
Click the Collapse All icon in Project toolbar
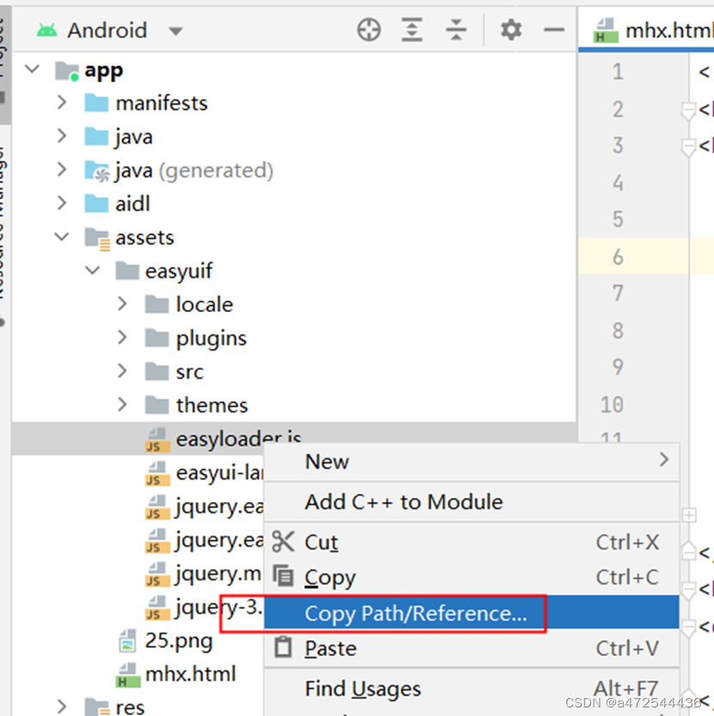pyautogui.click(x=456, y=30)
